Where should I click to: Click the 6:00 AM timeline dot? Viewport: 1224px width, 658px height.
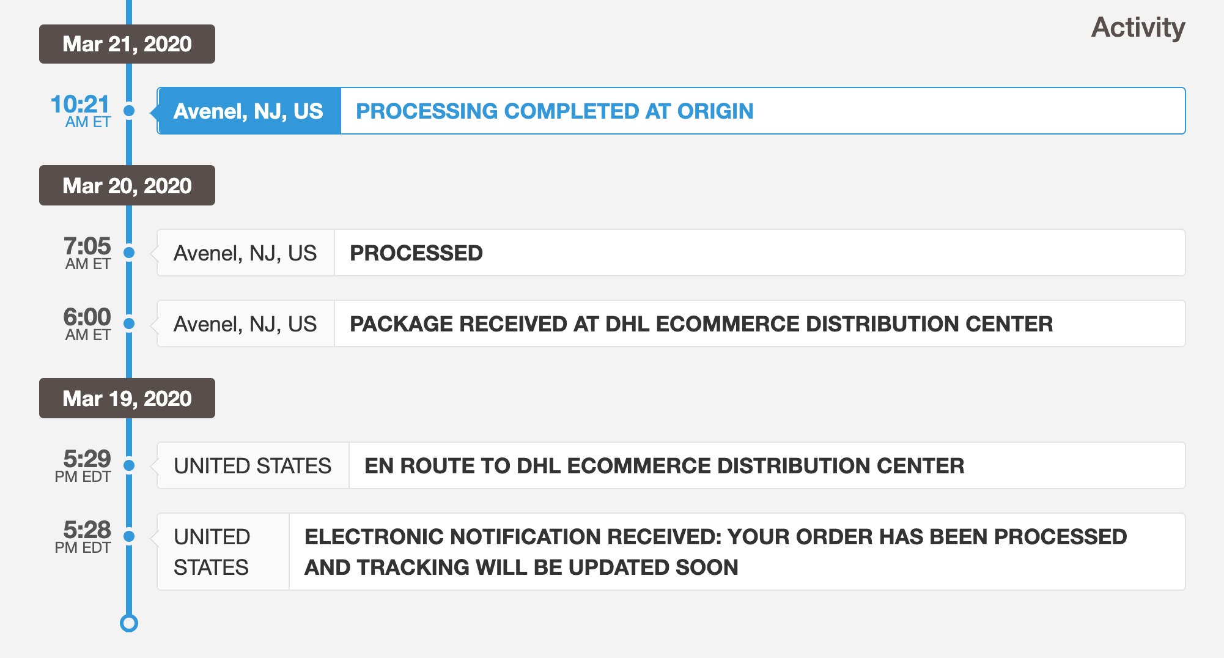coord(129,323)
